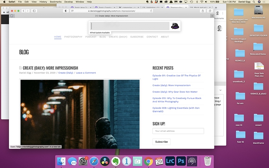Click the Reader view icon in address bar
Viewport: 269px width, 168px height.
(x=73, y=11)
